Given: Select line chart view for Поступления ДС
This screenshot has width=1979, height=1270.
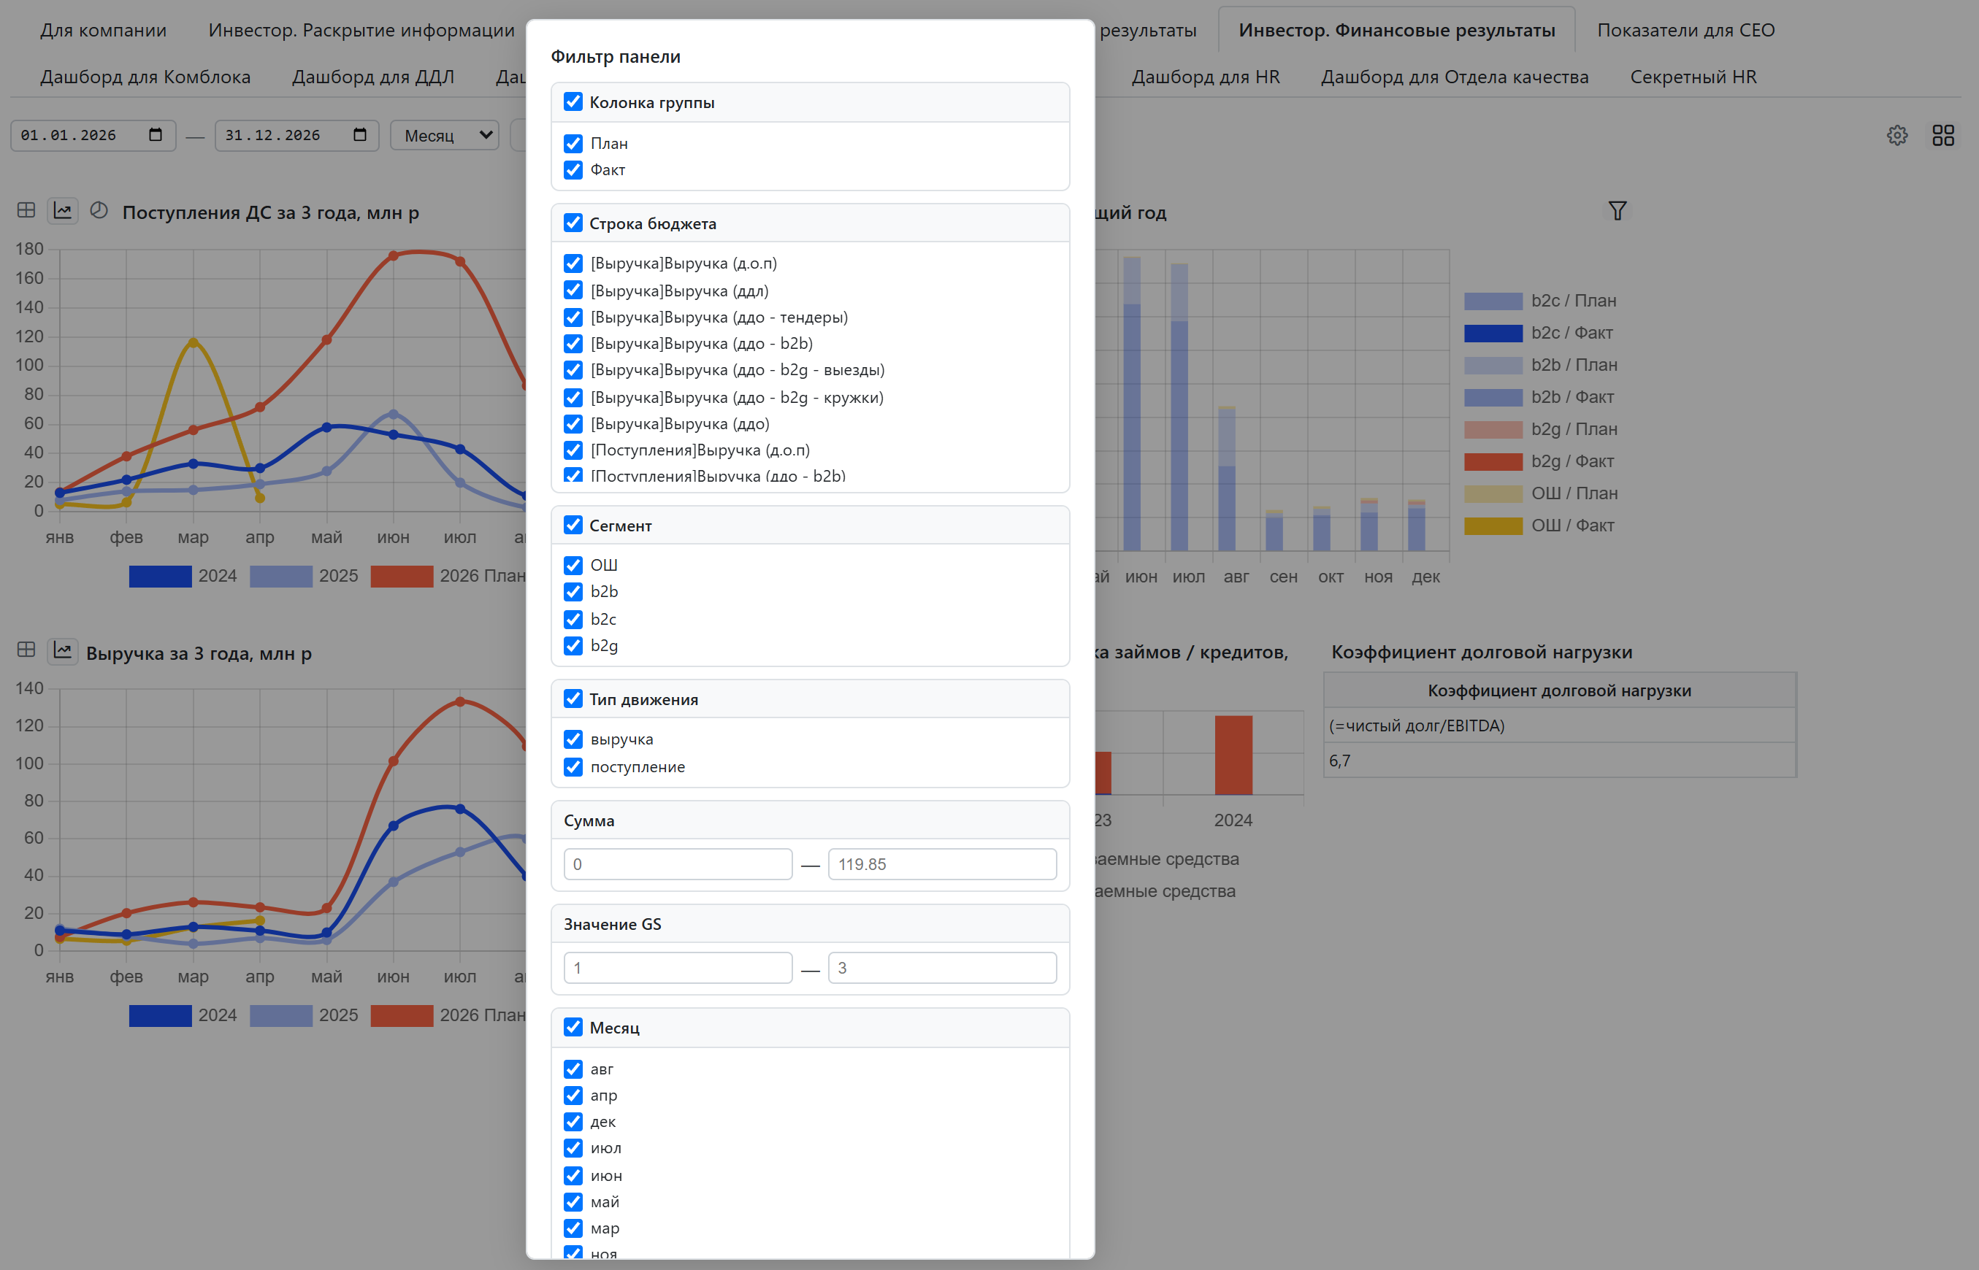Looking at the screenshot, I should pos(63,210).
